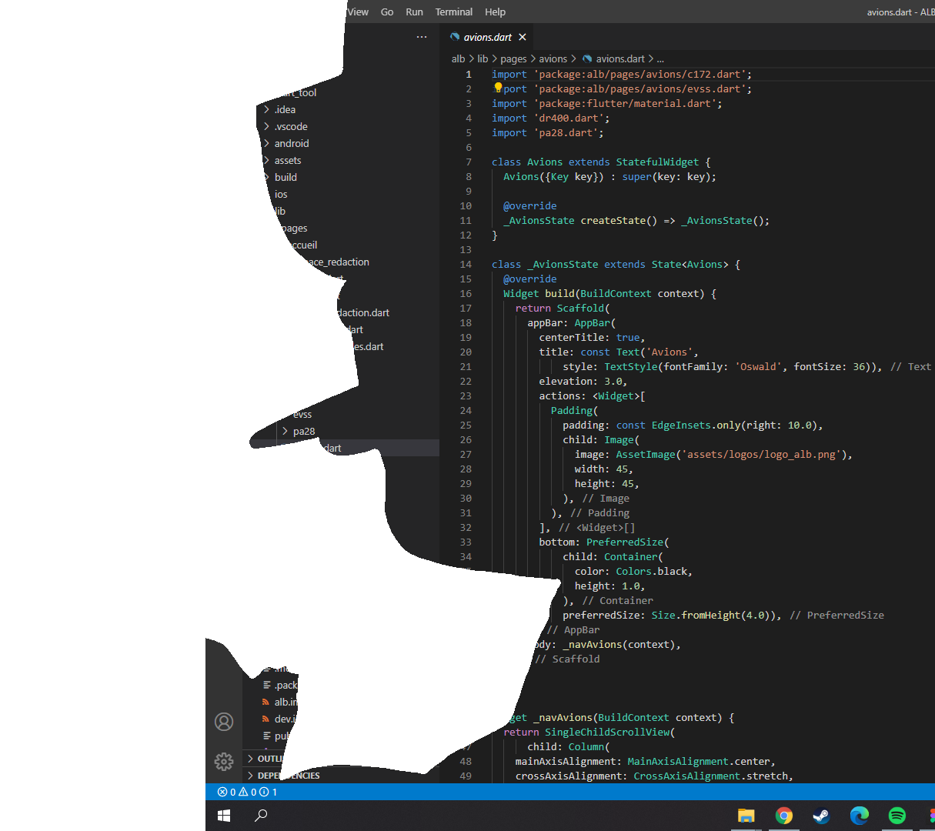Open Microsoft Edge from the taskbar
The image size is (935, 831).
click(x=859, y=816)
